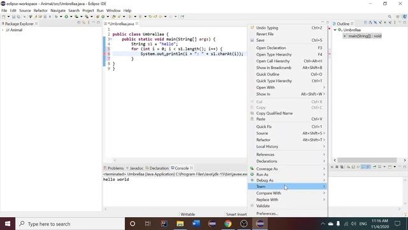Viewport: 408px width, 230px height.
Task: Click Link with Editor in Package Explorer
Action: click(x=84, y=23)
